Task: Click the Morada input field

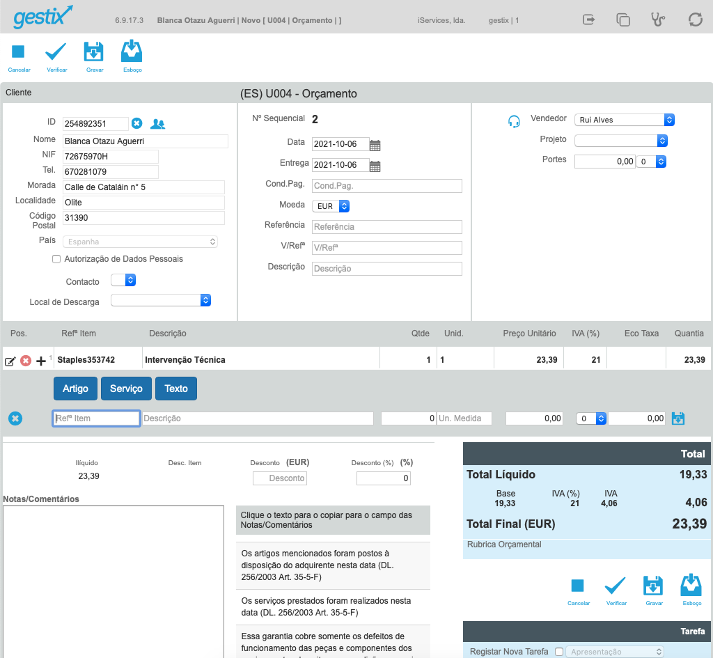Action: 143,187
